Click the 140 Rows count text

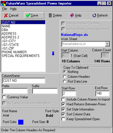coord(102,61)
